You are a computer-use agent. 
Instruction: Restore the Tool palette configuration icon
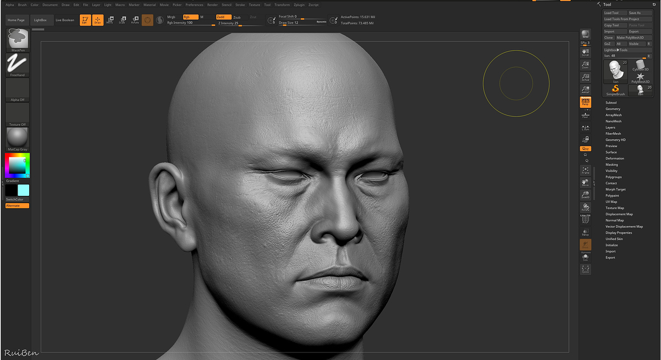point(654,4)
